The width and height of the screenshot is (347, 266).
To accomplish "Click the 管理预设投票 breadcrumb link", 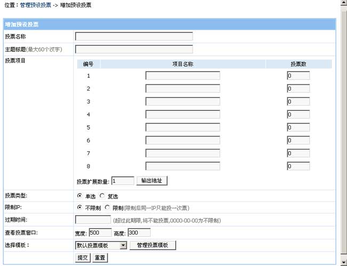I will (x=35, y=5).
